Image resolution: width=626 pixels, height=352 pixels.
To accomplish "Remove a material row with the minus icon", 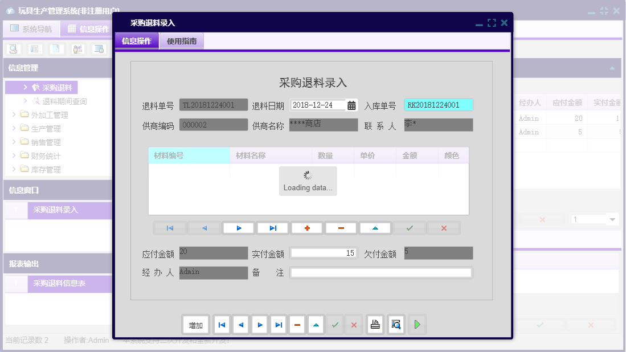I will point(341,228).
